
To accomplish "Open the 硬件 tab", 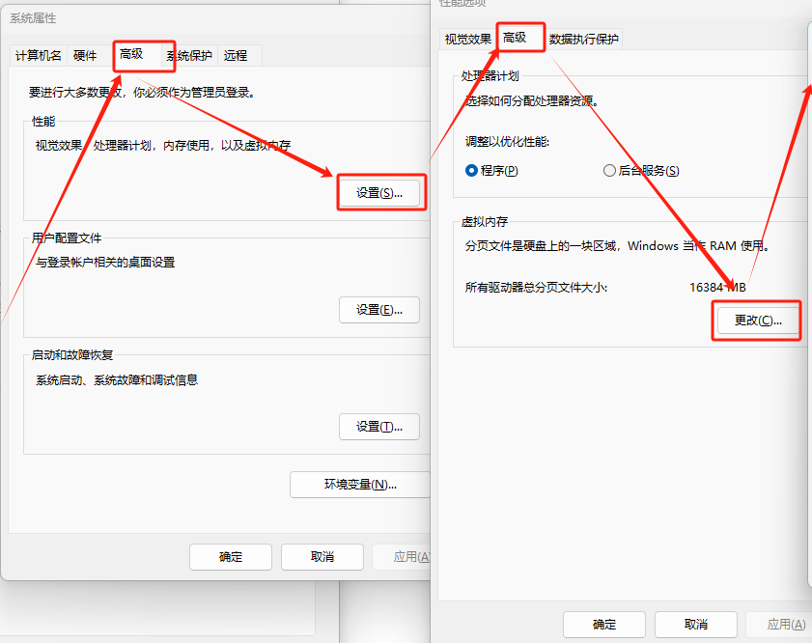I will 85,55.
